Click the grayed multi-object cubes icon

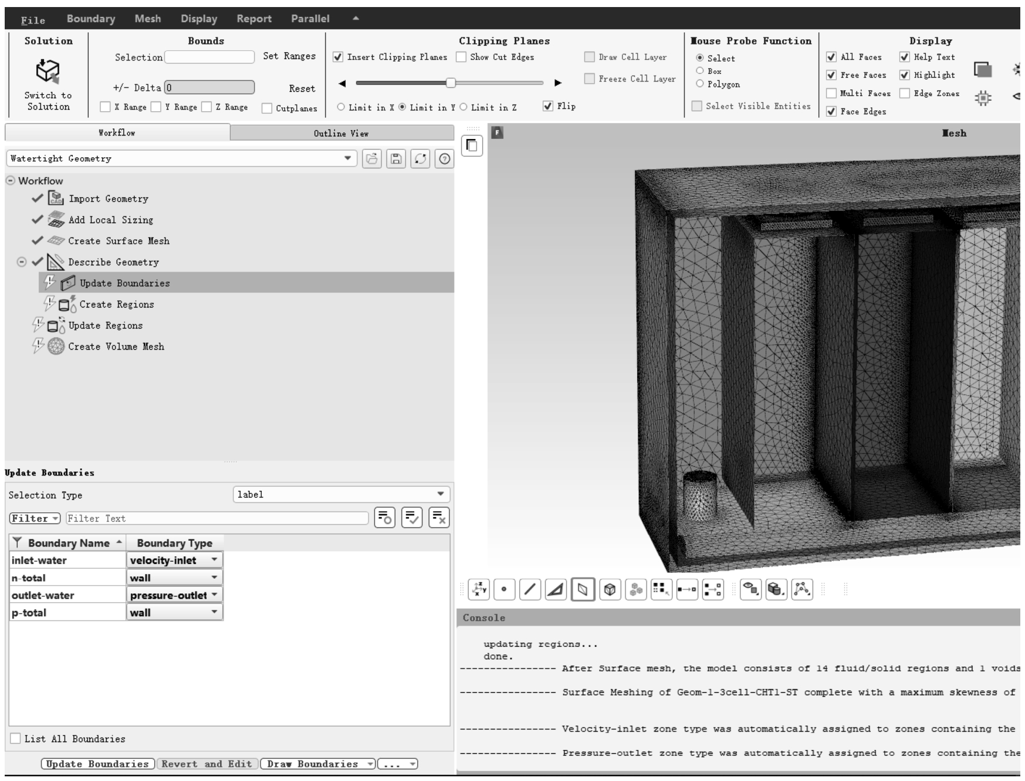coord(635,589)
